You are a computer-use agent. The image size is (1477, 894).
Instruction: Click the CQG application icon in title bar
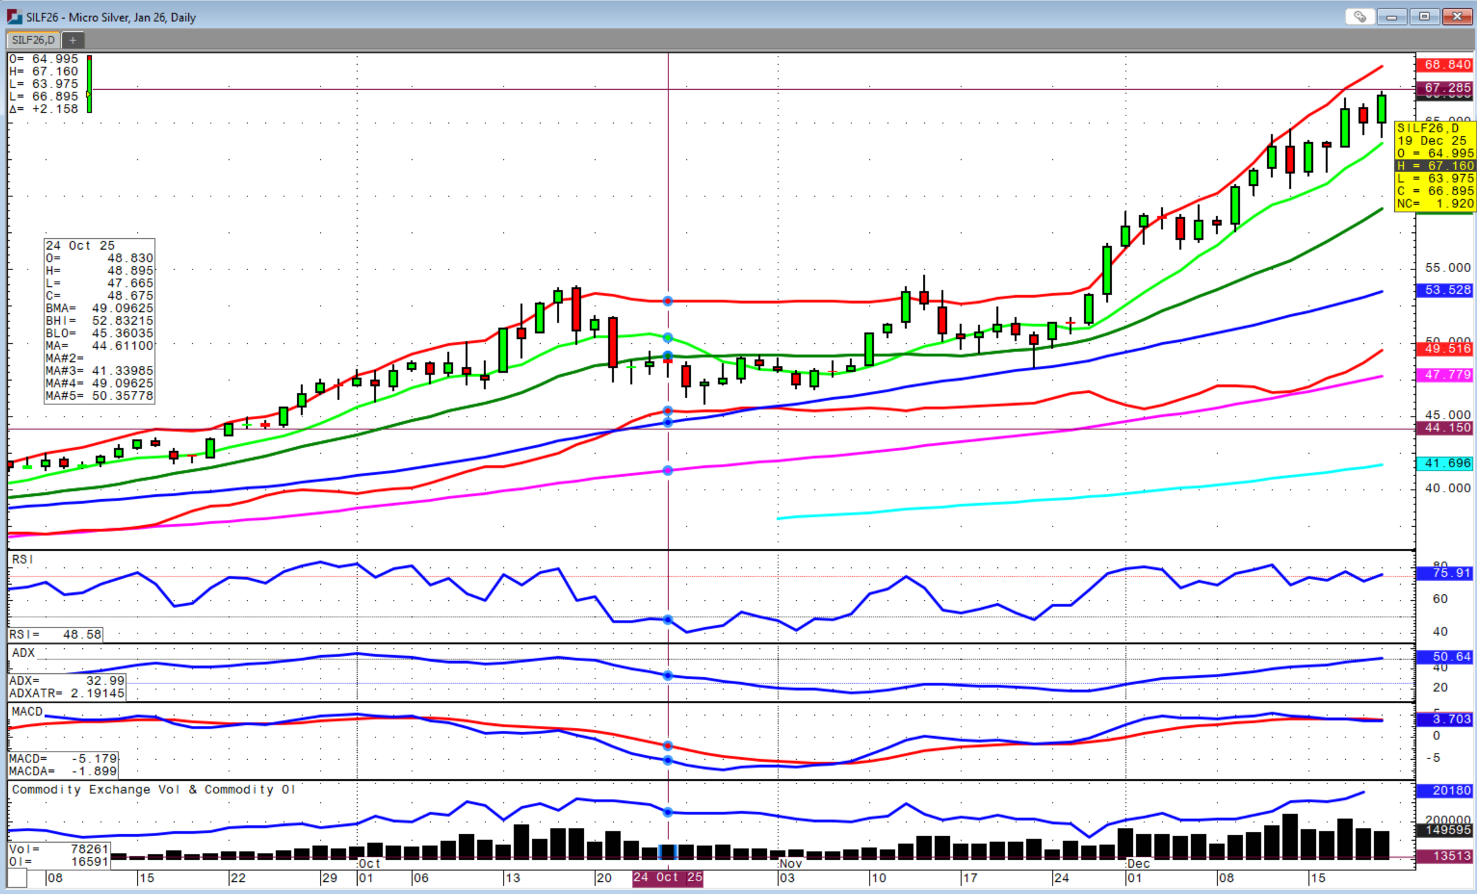point(14,17)
